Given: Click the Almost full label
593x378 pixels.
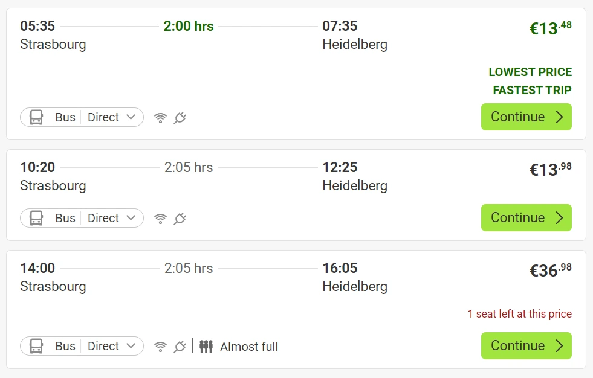Looking at the screenshot, I should click(249, 347).
